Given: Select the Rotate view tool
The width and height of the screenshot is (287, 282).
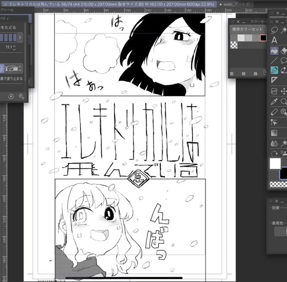Looking at the screenshot, I should 274,153.
